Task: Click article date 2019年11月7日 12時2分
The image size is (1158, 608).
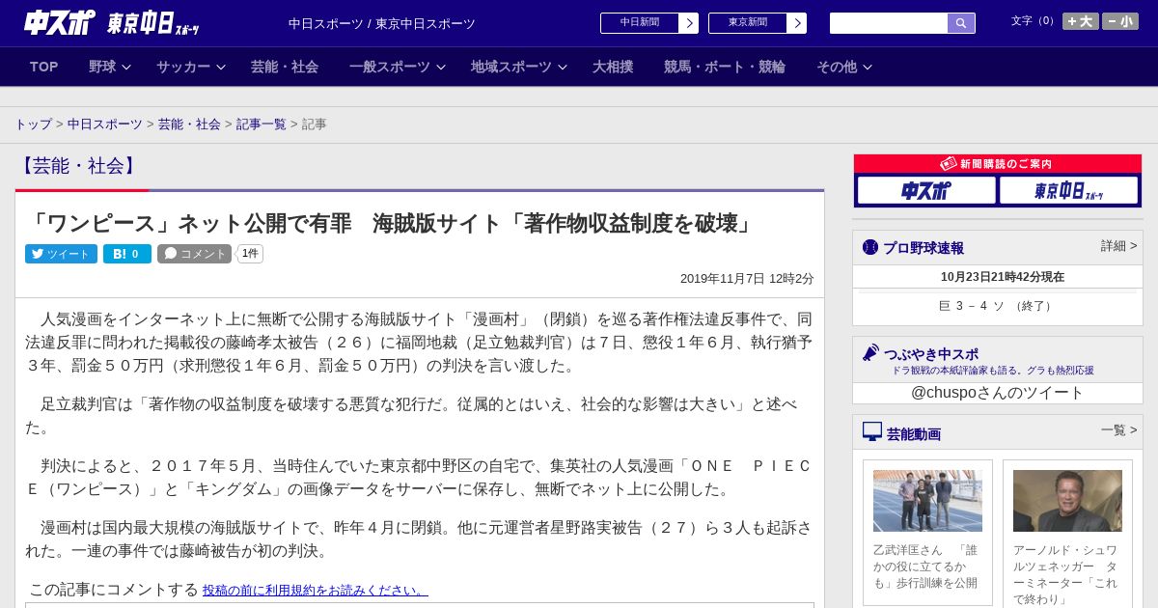Action: pos(747,279)
